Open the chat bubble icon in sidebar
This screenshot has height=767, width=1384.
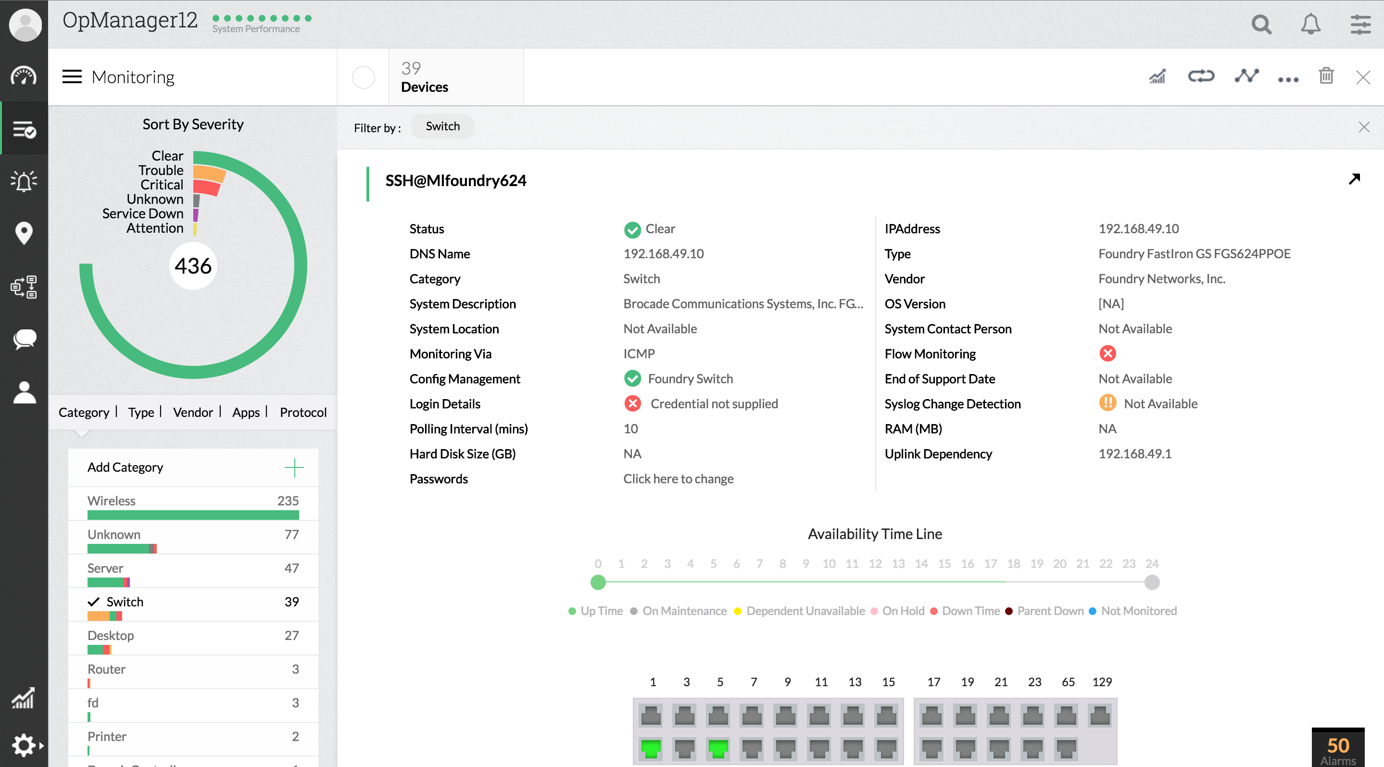[24, 339]
